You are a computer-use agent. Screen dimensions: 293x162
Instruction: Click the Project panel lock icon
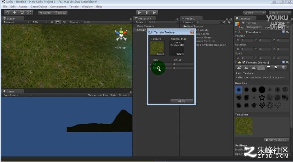(x=227, y=19)
